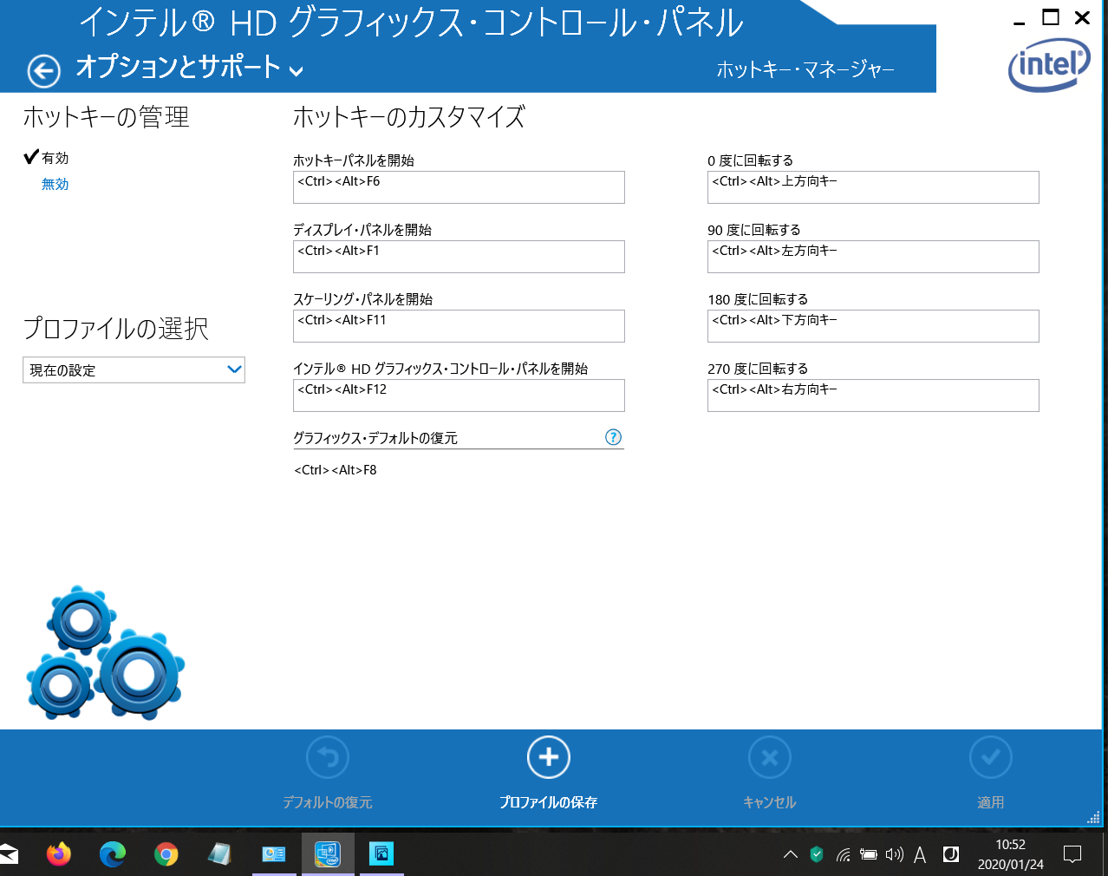Open Microsoft Edge from the taskbar

click(113, 854)
